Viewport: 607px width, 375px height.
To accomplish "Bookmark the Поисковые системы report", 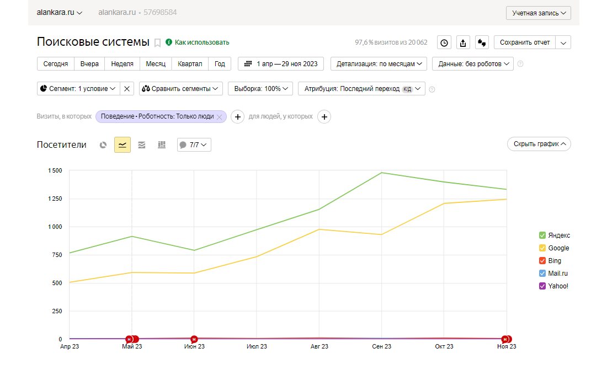I will coord(158,42).
